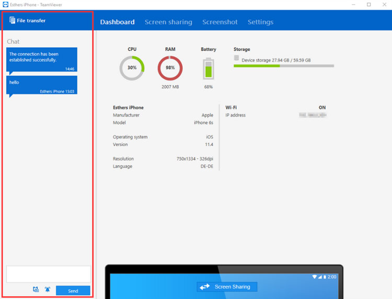The height and width of the screenshot is (299, 392).
Task: Click the Screen Sharing arrows icon
Action: tap(204, 286)
